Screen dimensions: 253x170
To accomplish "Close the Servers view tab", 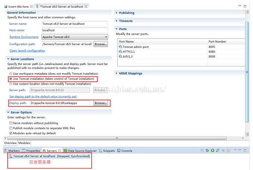I will [59, 150].
